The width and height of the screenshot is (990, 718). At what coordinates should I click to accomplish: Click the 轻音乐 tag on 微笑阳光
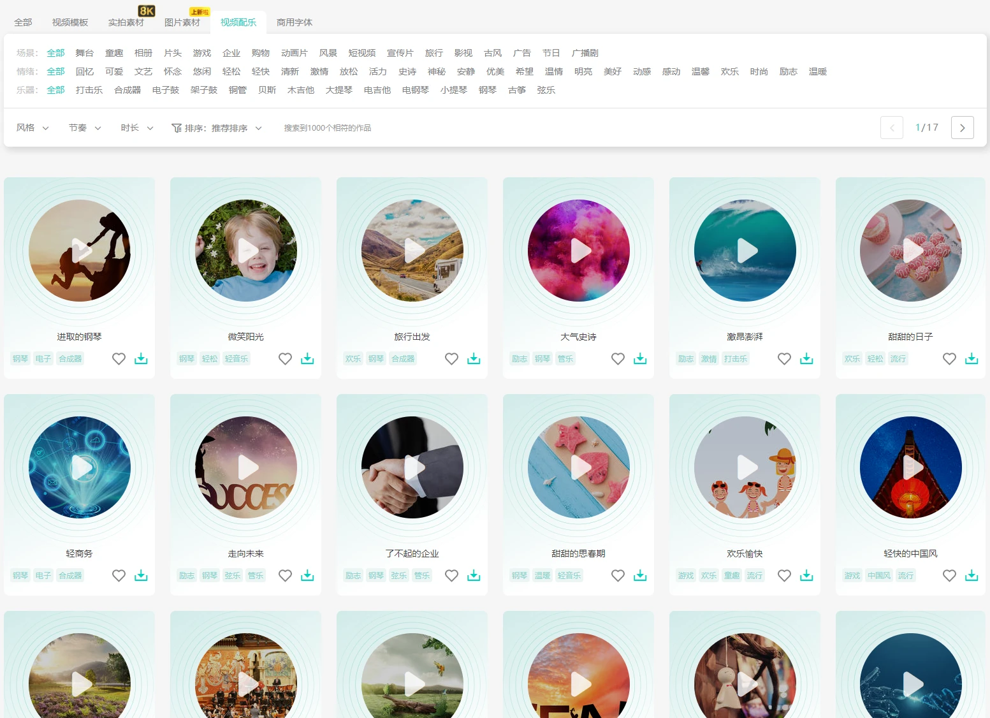pyautogui.click(x=237, y=358)
